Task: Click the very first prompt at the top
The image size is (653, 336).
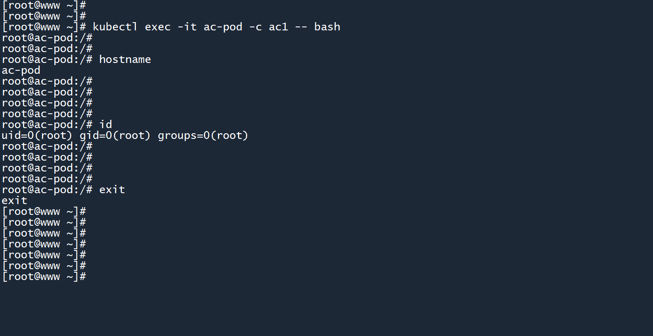Action: 44,5
